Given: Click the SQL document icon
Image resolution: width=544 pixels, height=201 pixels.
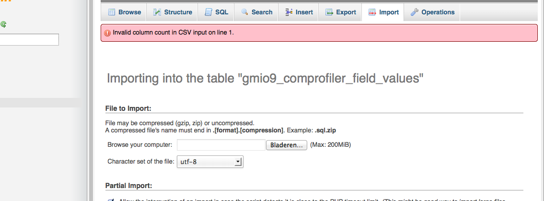Looking at the screenshot, I should tap(208, 12).
